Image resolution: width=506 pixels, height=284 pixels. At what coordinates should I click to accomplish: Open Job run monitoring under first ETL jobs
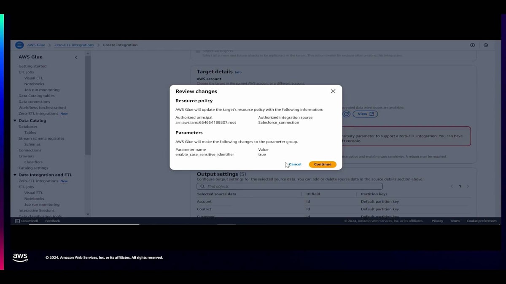pyautogui.click(x=42, y=90)
